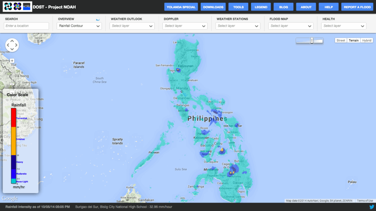Click the South China Sea label
376x211 pixels.
100,80
